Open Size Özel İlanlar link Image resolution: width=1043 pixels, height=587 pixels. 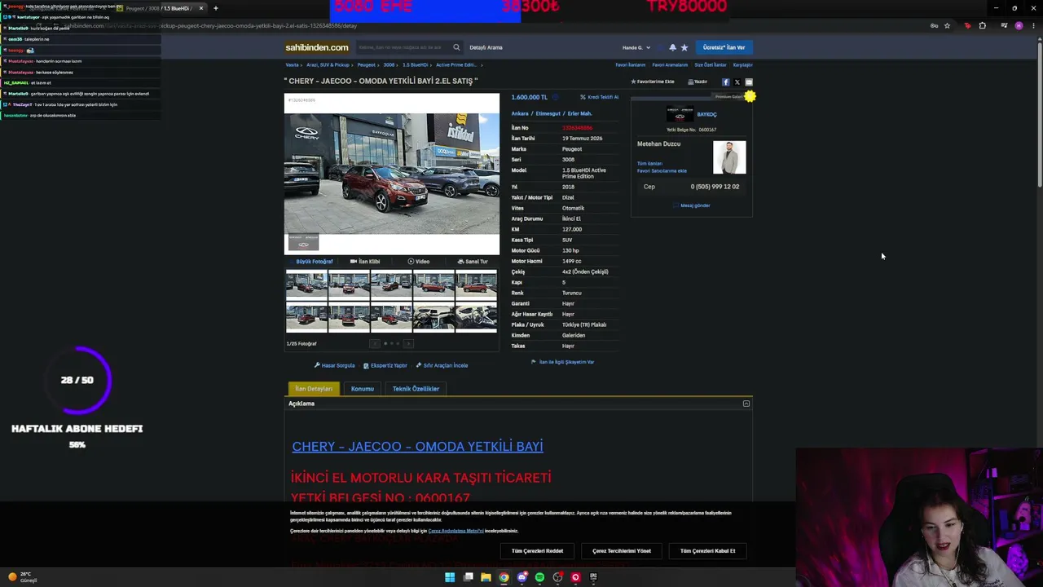tap(711, 65)
